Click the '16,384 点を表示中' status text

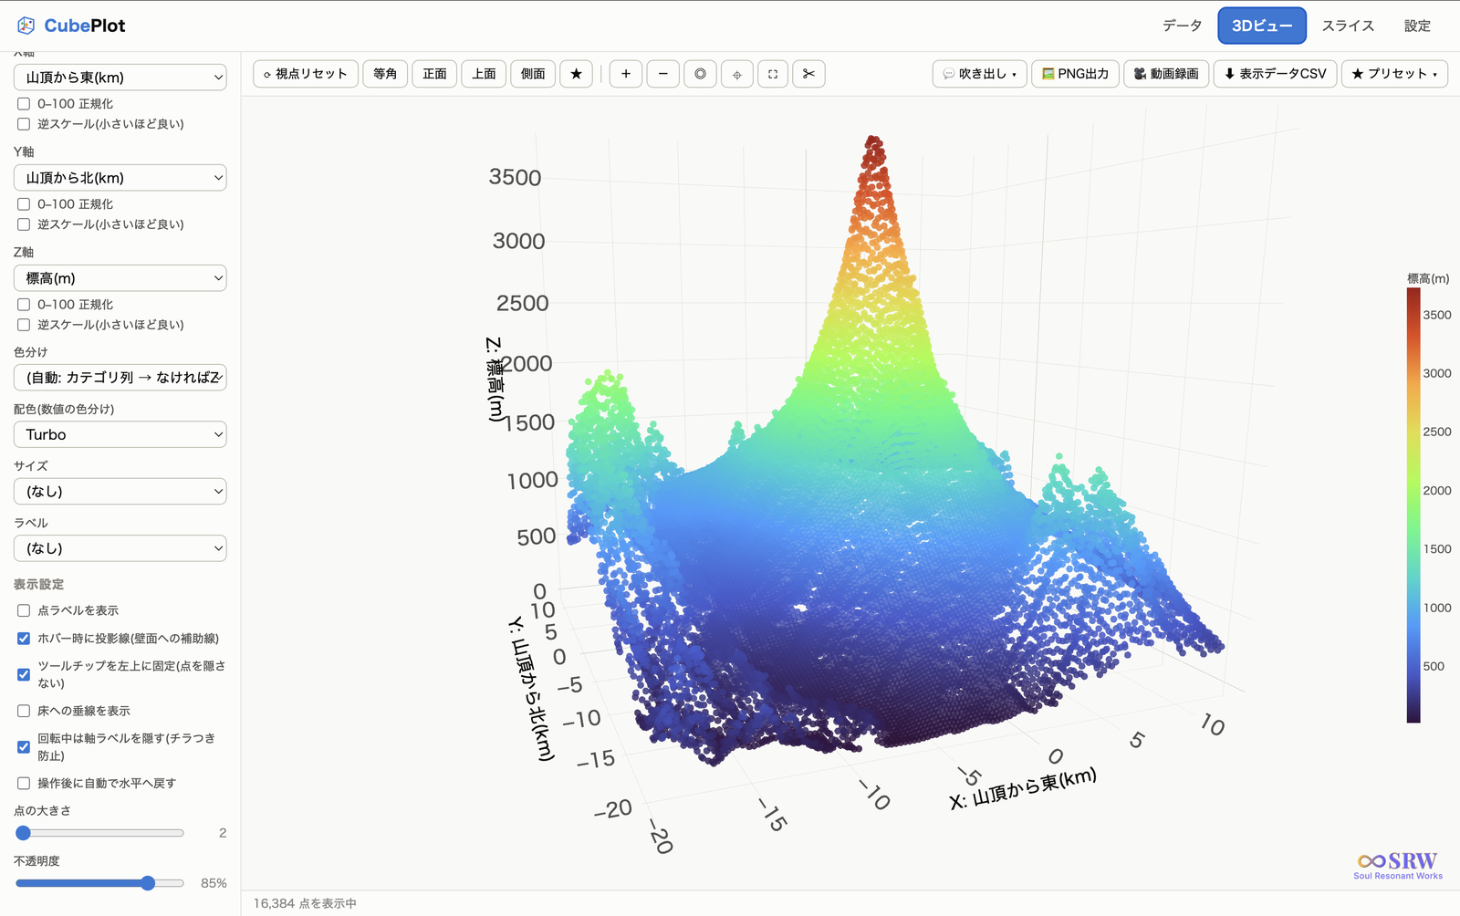pyautogui.click(x=305, y=903)
